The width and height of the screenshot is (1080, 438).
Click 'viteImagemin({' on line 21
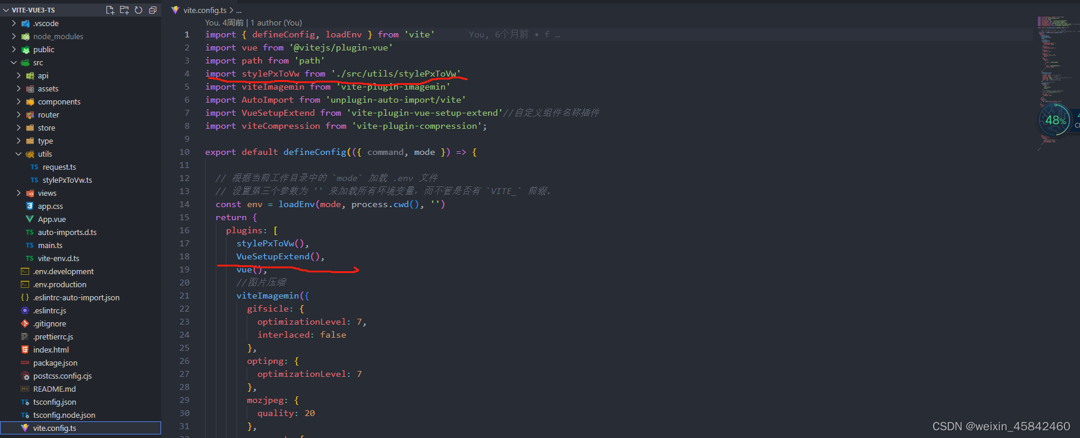[273, 296]
